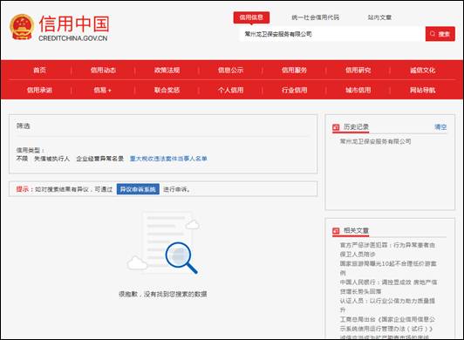The width and height of the screenshot is (464, 340).
Task: Open the 网站导航 navigation item
Action: point(422,90)
